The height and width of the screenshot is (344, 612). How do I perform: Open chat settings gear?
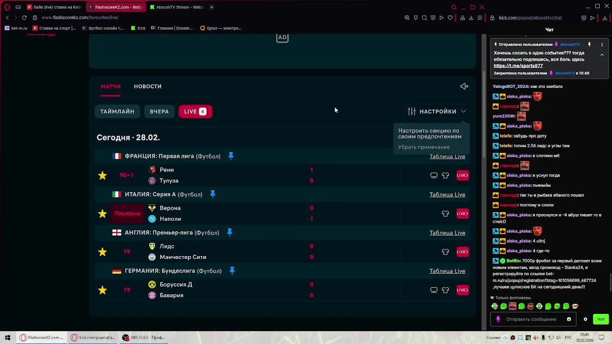click(585, 319)
